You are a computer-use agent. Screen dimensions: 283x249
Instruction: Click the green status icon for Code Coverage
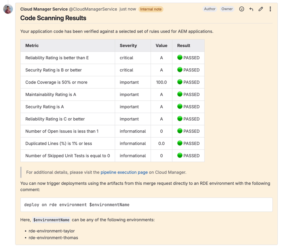coord(180,82)
